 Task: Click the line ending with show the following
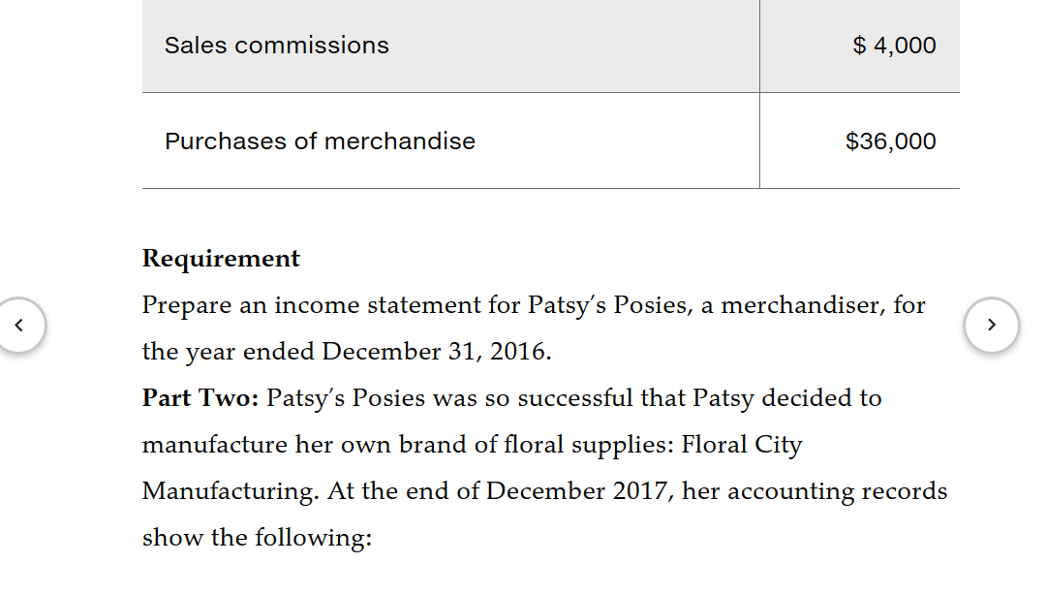(258, 537)
